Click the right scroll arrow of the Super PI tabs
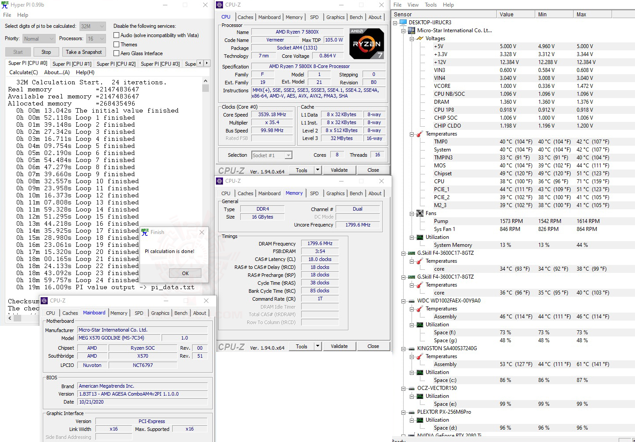The image size is (635, 442). point(207,63)
